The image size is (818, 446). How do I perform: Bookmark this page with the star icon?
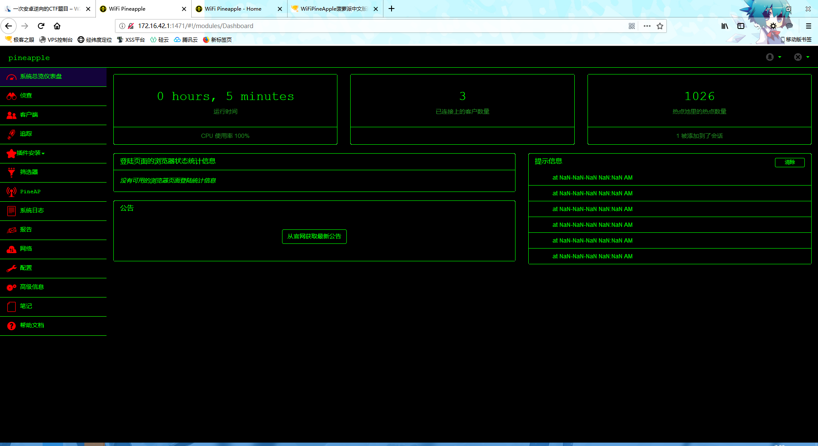point(660,26)
